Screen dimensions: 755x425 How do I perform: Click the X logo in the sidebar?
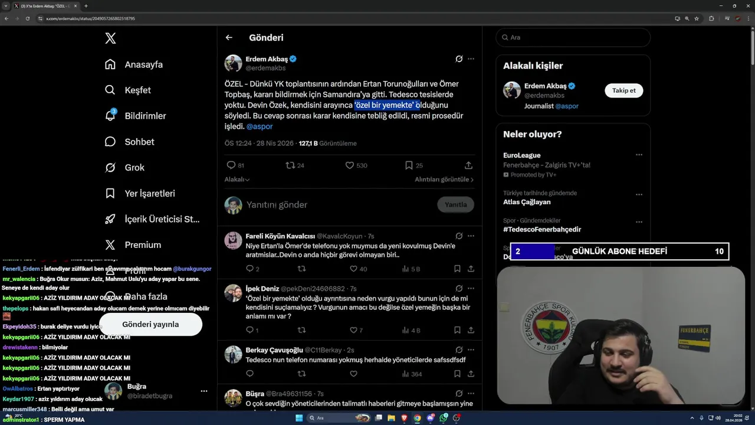(x=110, y=38)
